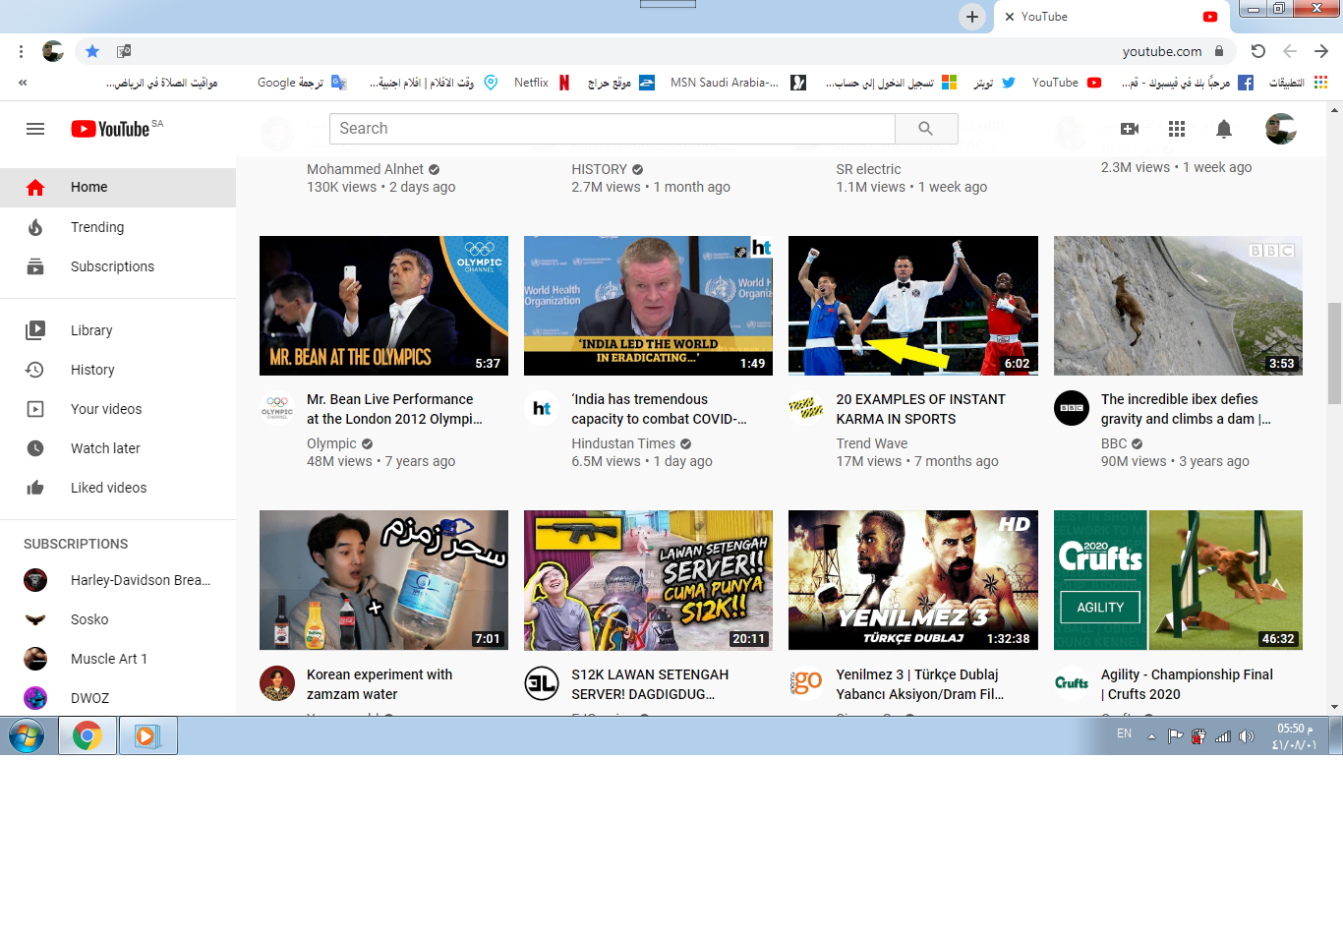Screen dimensions: 1343x936
Task: Open the BBC channel name link
Action: pos(1114,443)
